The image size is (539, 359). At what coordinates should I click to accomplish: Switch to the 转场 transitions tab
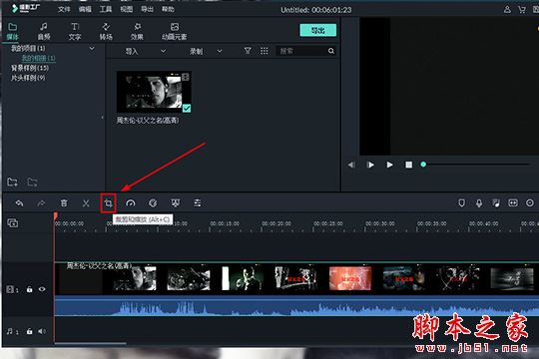pyautogui.click(x=106, y=31)
